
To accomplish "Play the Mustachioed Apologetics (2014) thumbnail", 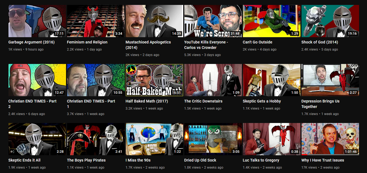I will click(154, 21).
